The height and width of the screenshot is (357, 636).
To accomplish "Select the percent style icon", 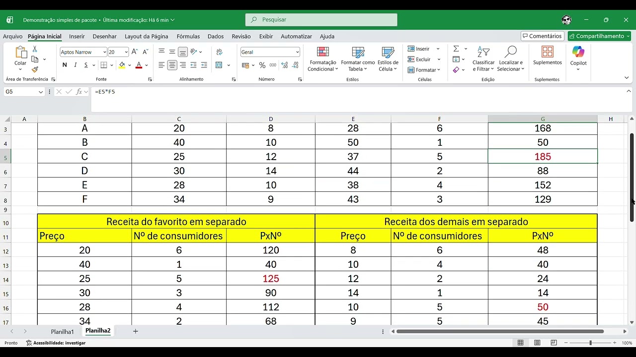I will (x=262, y=65).
